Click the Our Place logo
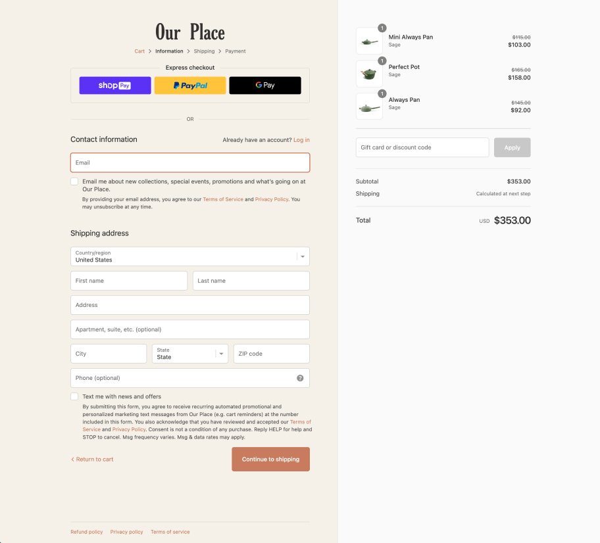 click(x=190, y=32)
